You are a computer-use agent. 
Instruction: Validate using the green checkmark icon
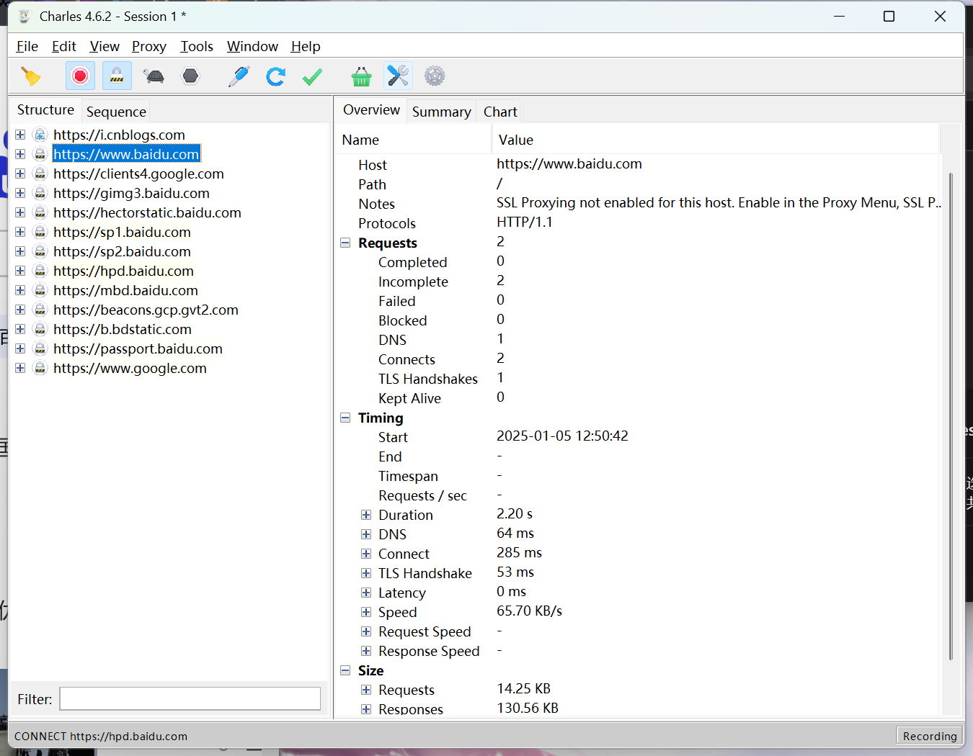[x=312, y=76]
